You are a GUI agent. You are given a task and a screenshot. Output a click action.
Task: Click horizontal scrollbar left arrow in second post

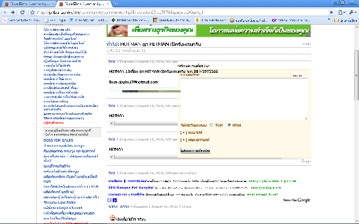(112, 123)
